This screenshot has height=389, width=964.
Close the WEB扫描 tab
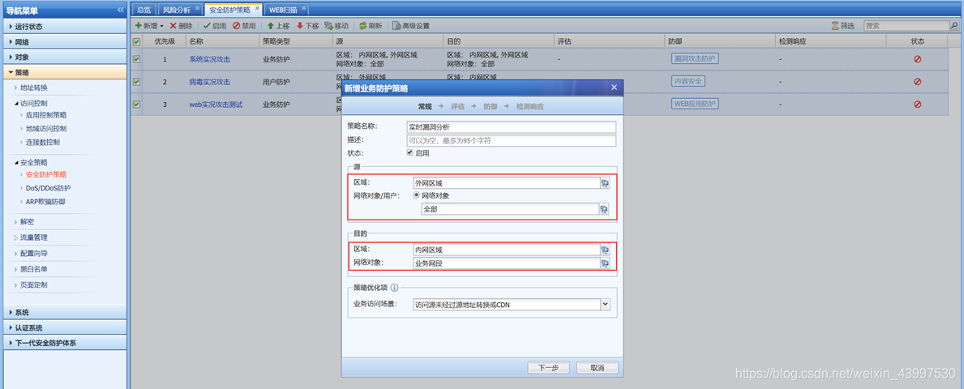coord(304,9)
